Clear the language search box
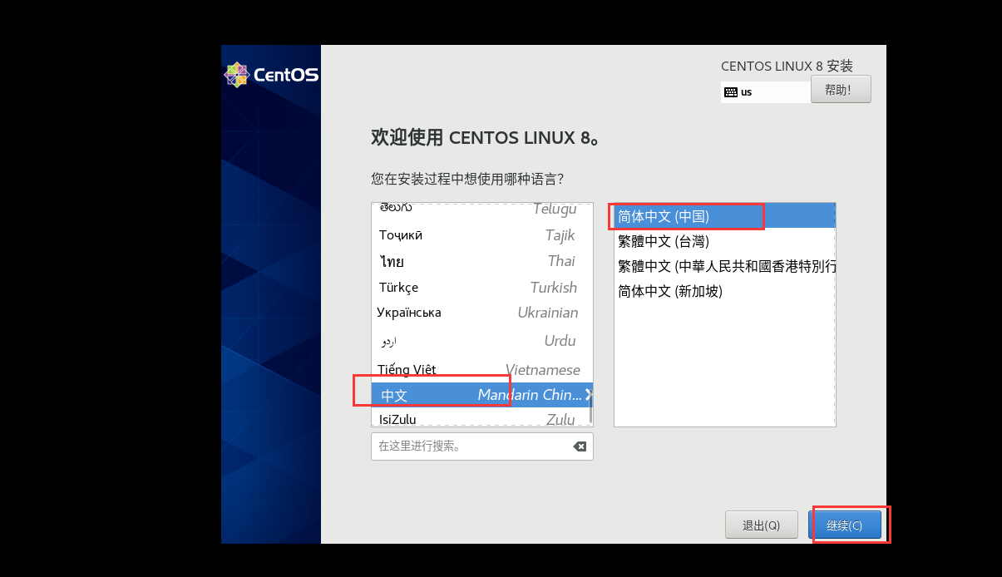1002x577 pixels. click(580, 446)
